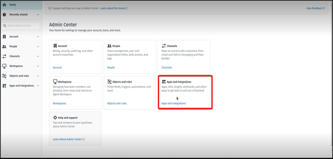Click the Account card title
This screenshot has width=333, height=159.
coord(62,46)
